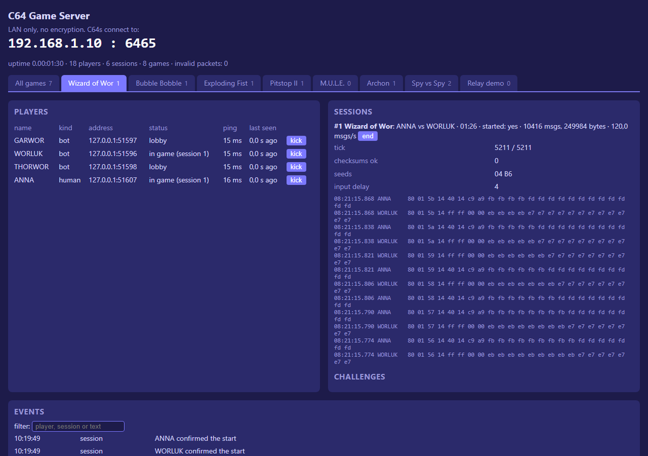Focus the events filter input field
The width and height of the screenshot is (648, 456).
[x=78, y=426]
